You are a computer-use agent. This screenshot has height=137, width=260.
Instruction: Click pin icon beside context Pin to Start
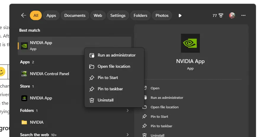coord(92,78)
